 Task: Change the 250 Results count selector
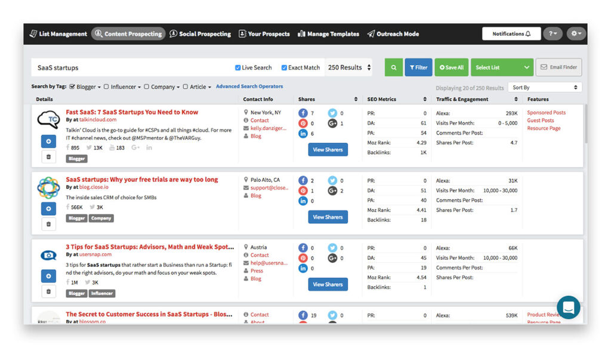349,67
